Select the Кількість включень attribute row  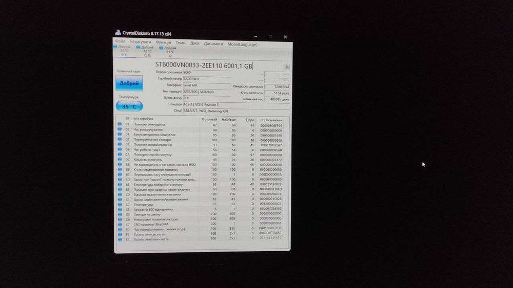pyautogui.click(x=201, y=160)
